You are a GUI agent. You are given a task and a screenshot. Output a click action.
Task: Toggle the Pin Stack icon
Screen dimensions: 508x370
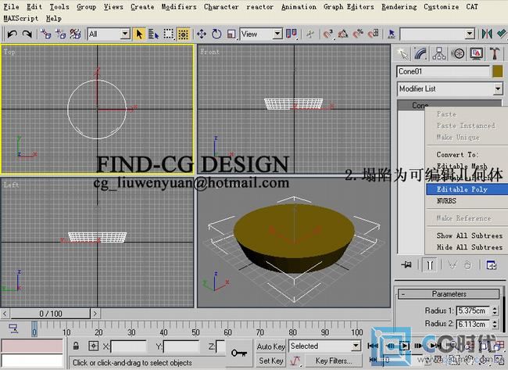click(406, 265)
